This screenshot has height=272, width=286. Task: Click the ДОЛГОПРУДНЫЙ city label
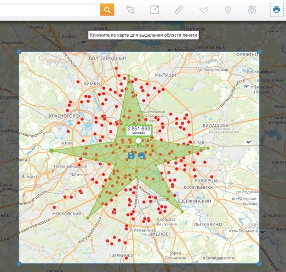click(107, 58)
